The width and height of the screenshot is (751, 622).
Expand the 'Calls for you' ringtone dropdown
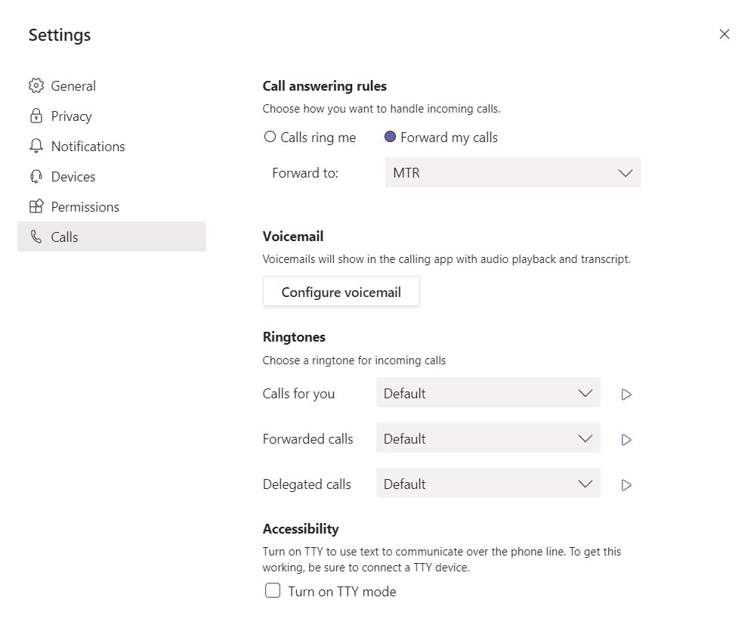pyautogui.click(x=487, y=393)
